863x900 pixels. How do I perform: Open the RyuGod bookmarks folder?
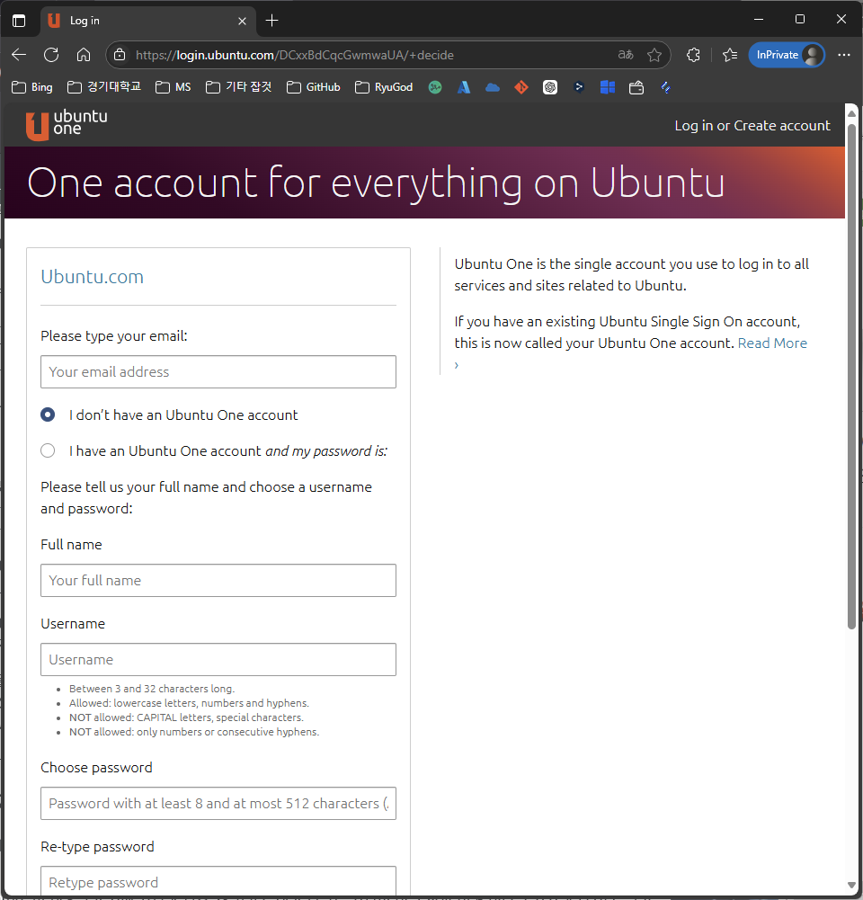pyautogui.click(x=384, y=87)
